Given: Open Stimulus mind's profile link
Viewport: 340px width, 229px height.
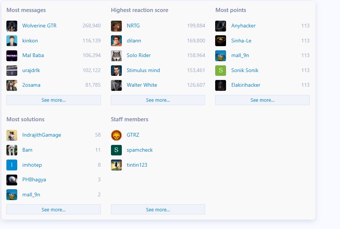Looking at the screenshot, I should (143, 70).
